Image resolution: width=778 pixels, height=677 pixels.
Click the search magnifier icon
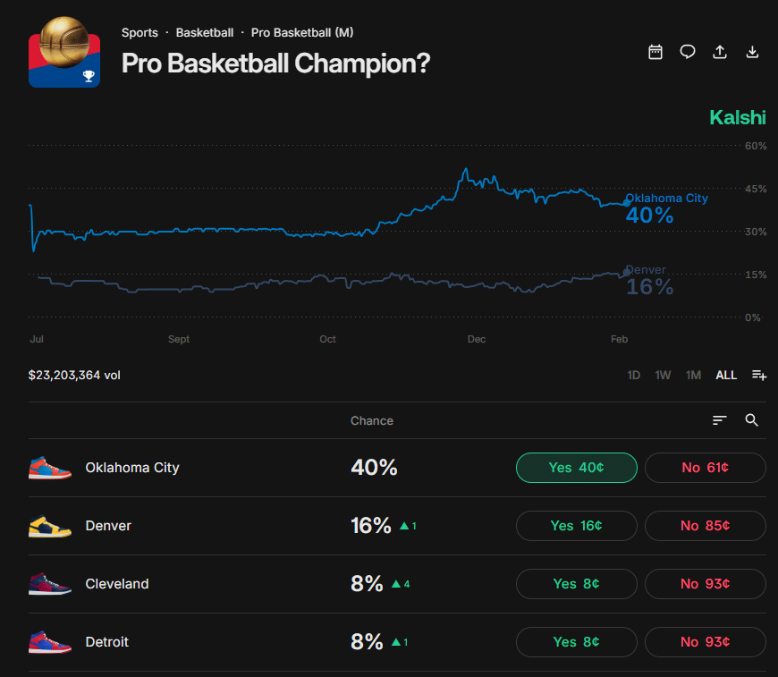[752, 420]
